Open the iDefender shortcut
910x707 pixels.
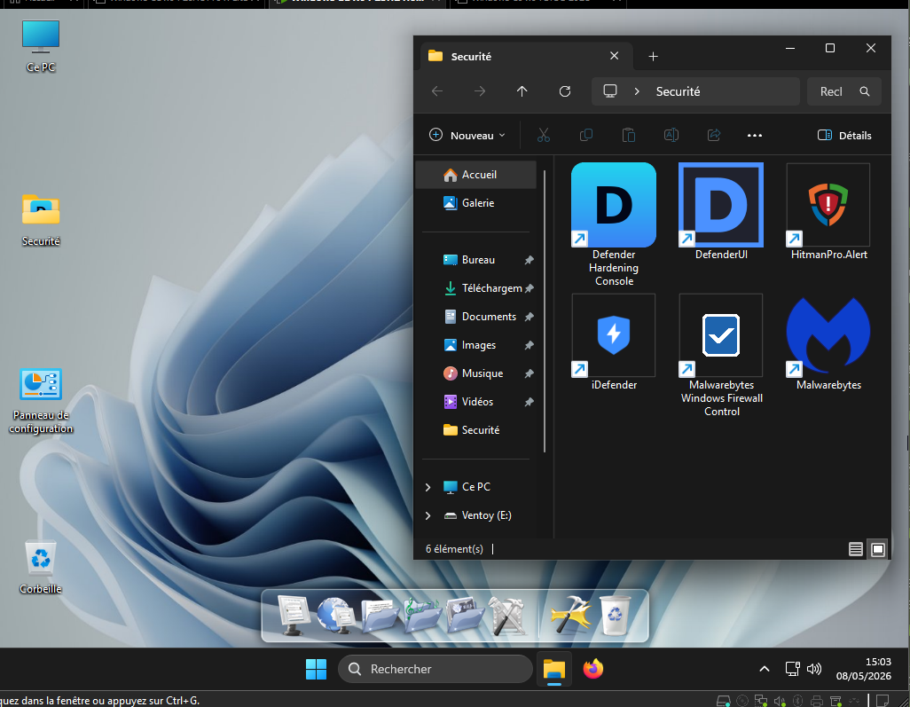point(614,342)
